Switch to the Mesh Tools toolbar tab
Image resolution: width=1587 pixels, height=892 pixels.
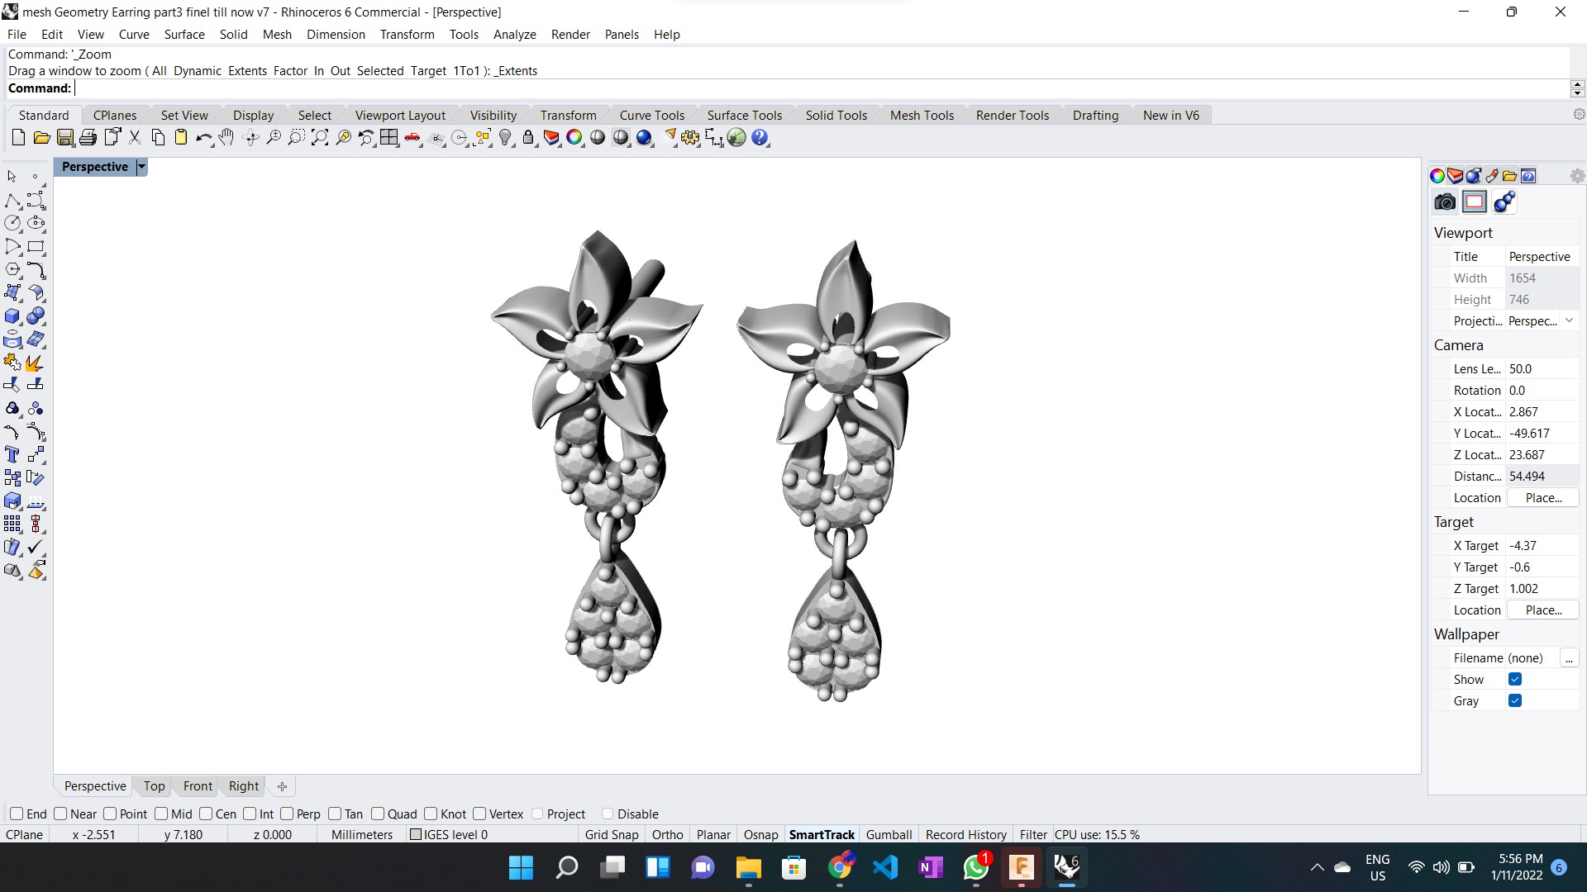tap(922, 116)
